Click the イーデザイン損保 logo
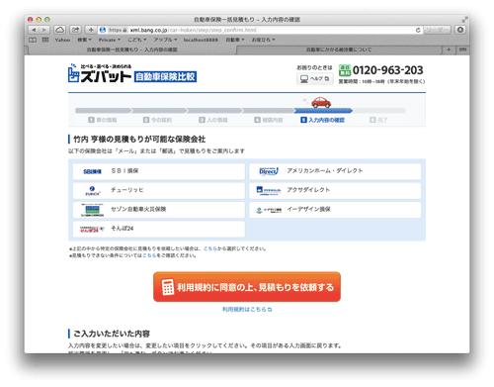This screenshot has width=494, height=387. click(269, 210)
